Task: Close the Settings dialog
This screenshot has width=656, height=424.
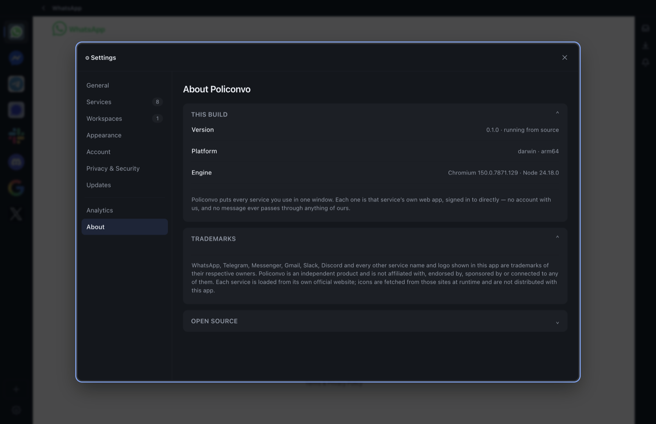Action: coord(565,57)
